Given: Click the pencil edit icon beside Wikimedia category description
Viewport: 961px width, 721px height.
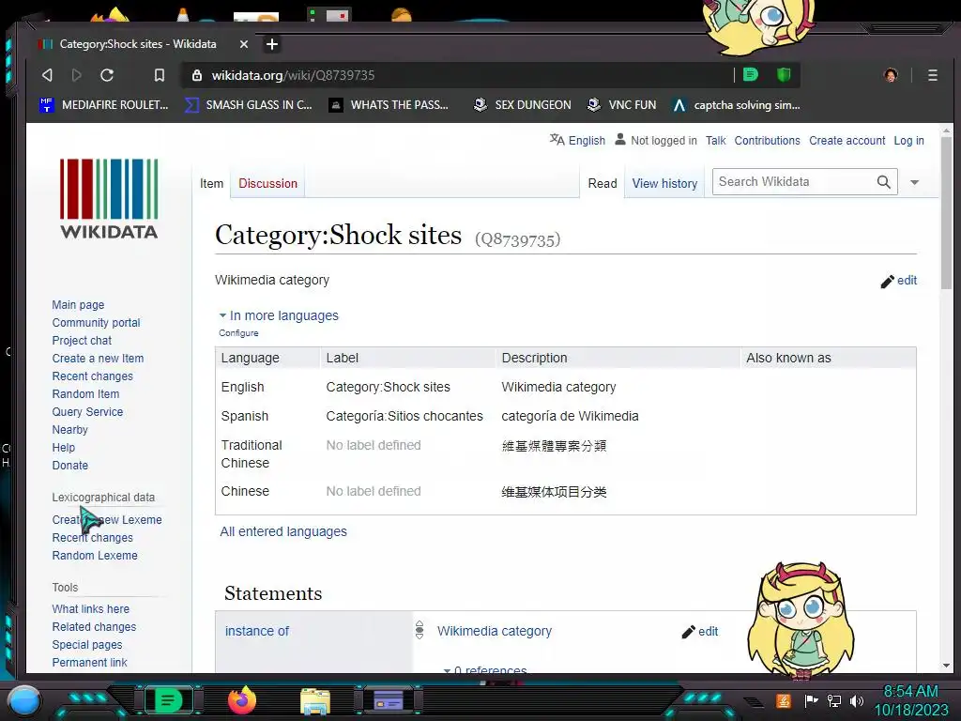Looking at the screenshot, I should click(887, 282).
